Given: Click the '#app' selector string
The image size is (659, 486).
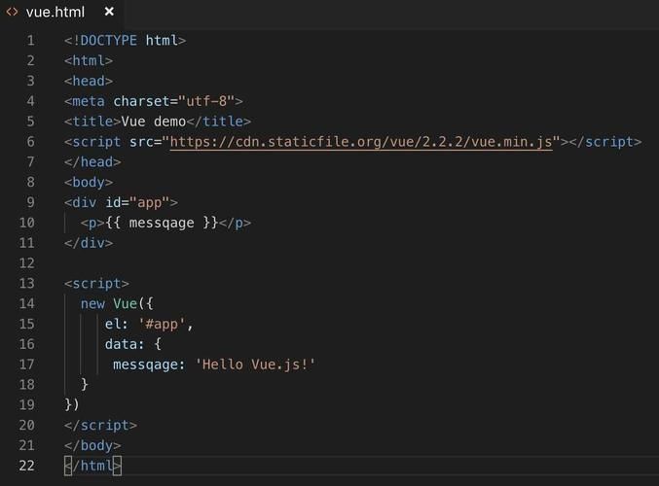Looking at the screenshot, I should click(165, 324).
